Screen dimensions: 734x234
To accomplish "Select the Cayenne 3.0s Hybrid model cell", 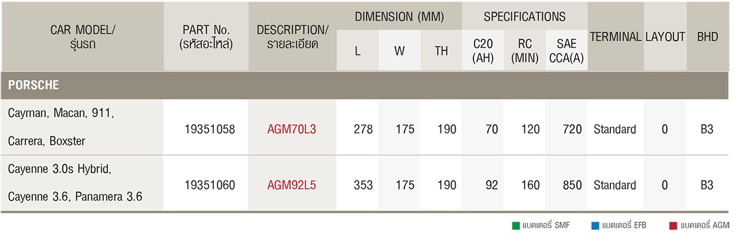I will coord(82,183).
